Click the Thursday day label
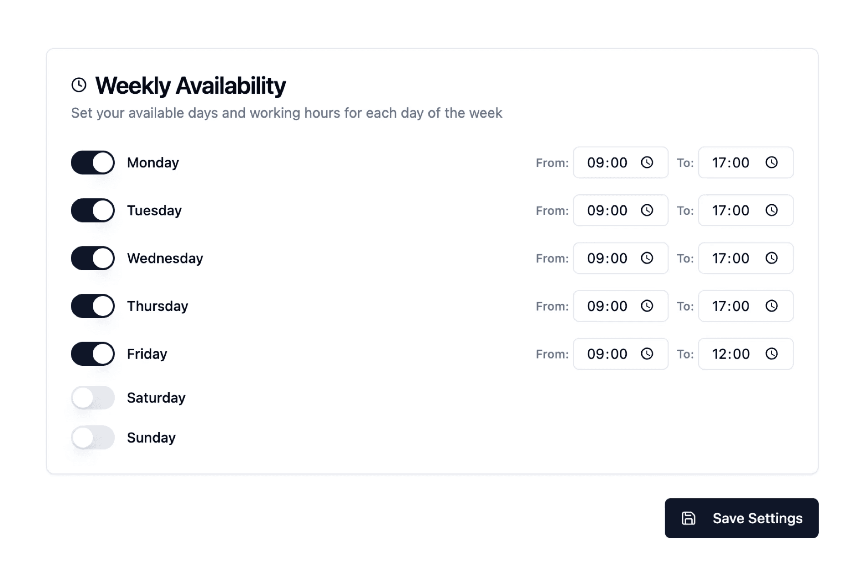Screen dimensions: 861x565 coord(157,306)
